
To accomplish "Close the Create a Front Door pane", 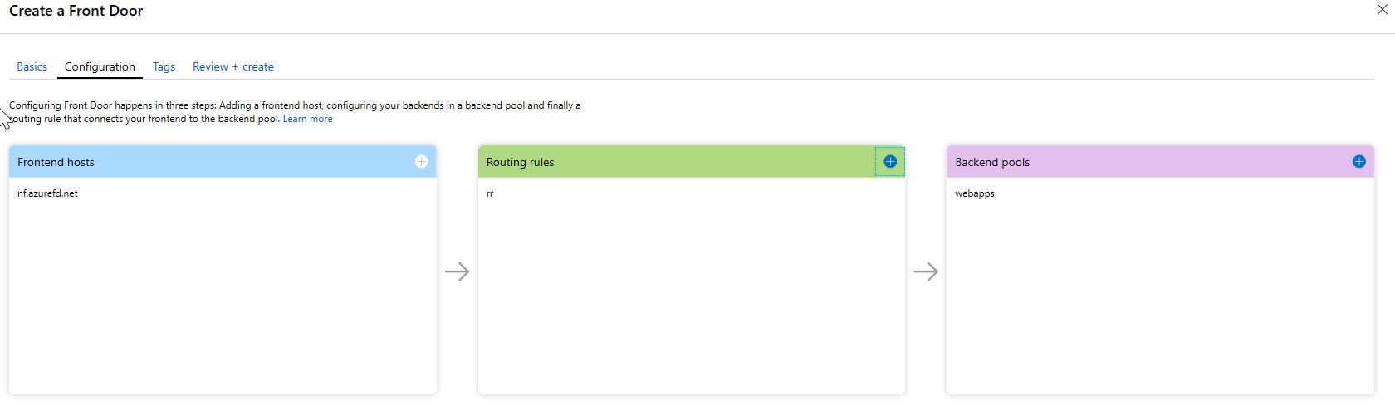I will click(1383, 10).
